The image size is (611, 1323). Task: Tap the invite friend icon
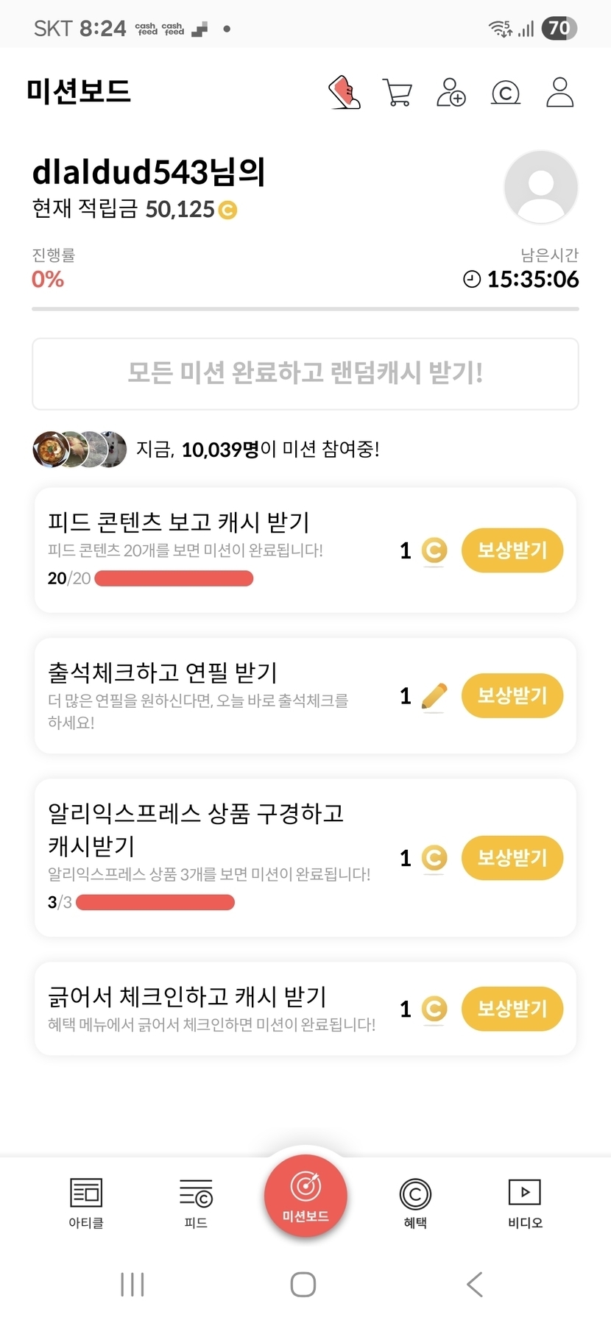coord(451,93)
